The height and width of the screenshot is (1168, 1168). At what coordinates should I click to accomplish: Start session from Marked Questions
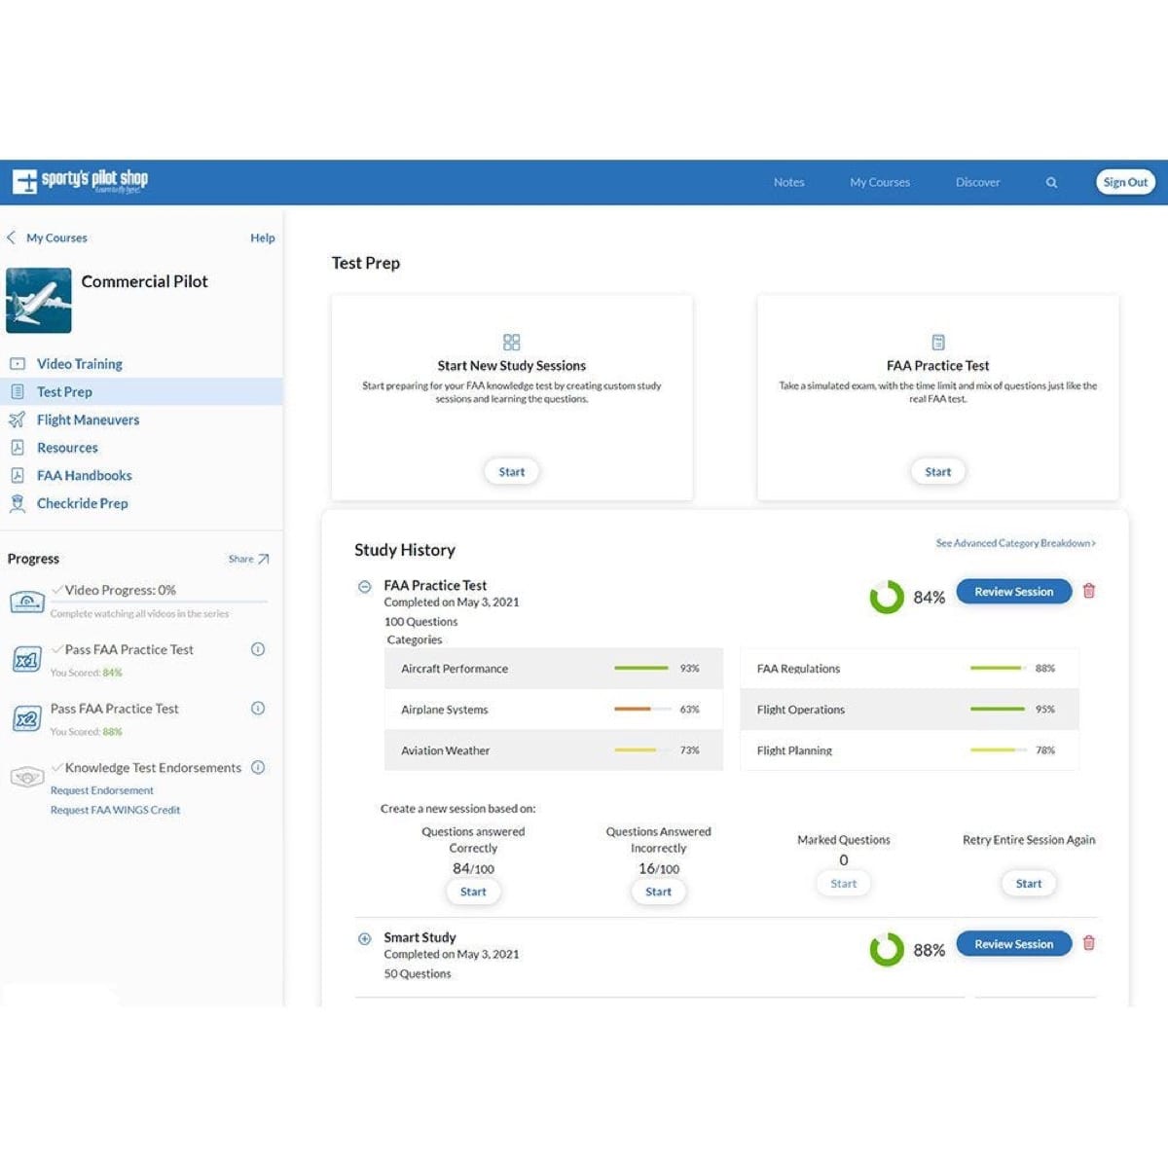[x=844, y=884]
